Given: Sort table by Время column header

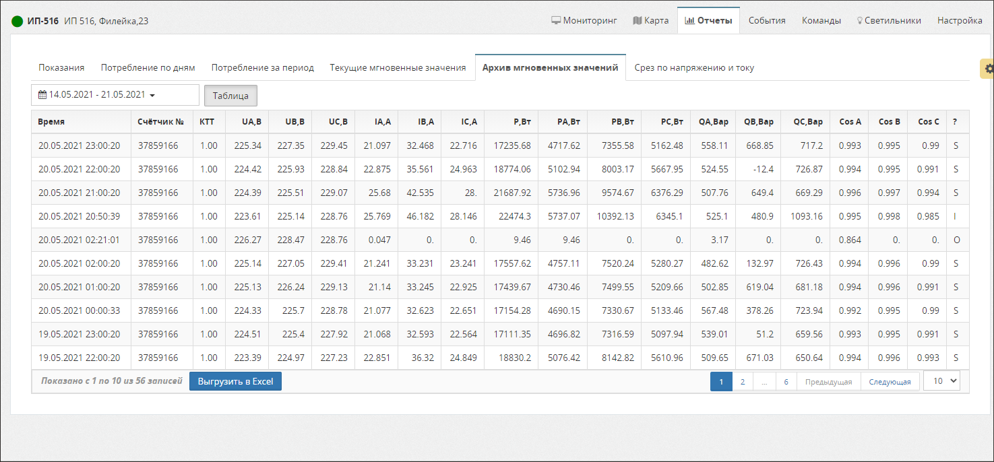Looking at the screenshot, I should (x=52, y=122).
